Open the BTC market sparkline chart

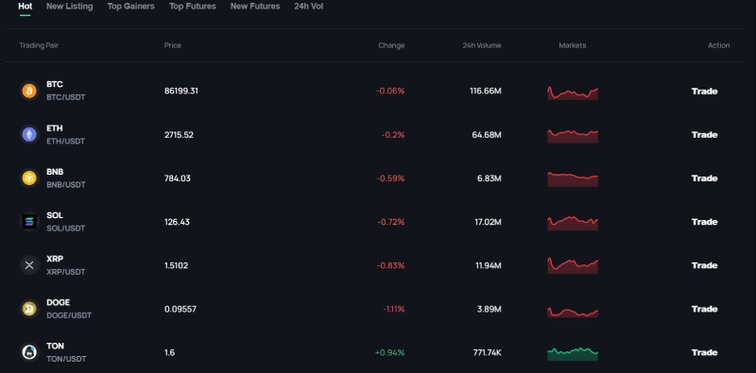point(573,93)
